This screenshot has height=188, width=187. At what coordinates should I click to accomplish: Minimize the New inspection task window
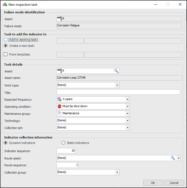click(155, 4)
